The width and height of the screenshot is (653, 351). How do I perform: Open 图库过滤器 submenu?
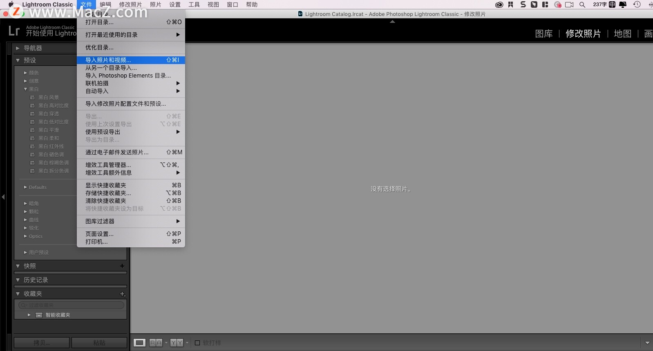point(131,221)
